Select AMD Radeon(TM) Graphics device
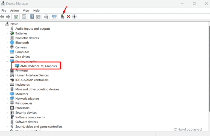 tap(39, 66)
